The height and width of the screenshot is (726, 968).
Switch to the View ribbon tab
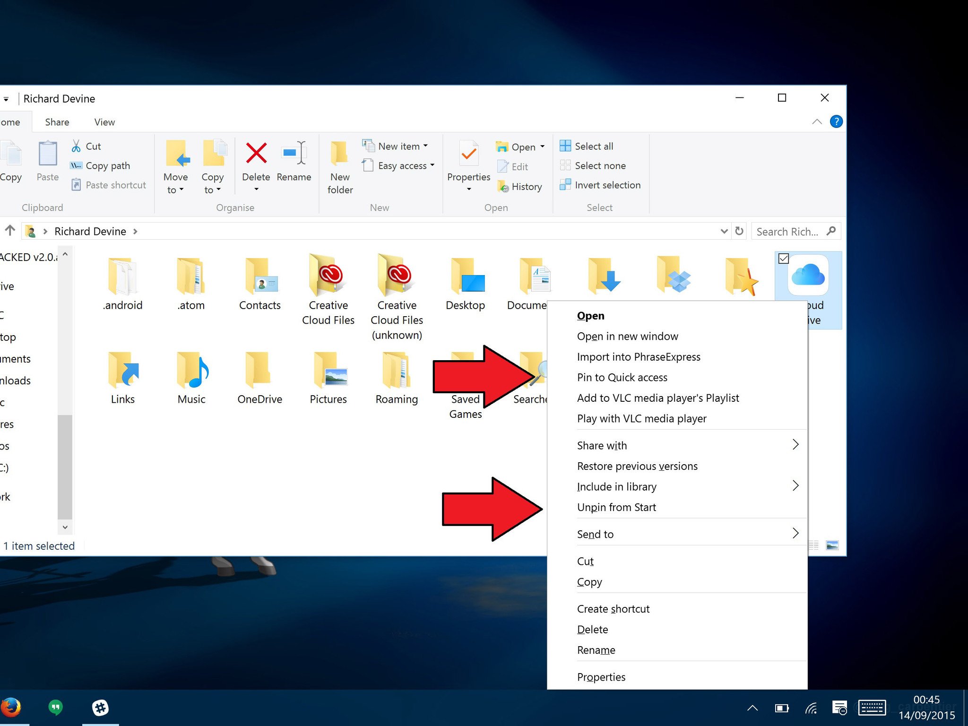pyautogui.click(x=104, y=122)
